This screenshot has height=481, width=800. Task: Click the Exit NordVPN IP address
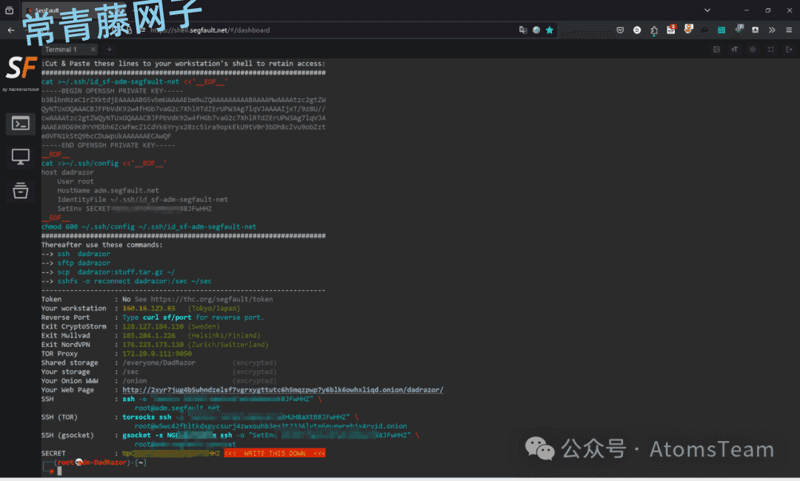pos(153,344)
